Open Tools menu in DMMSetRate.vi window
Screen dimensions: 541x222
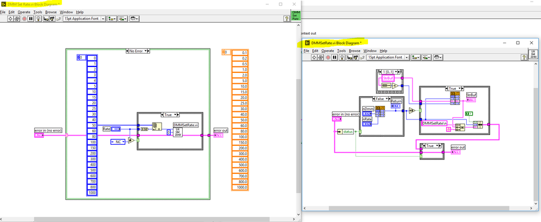coord(342,50)
